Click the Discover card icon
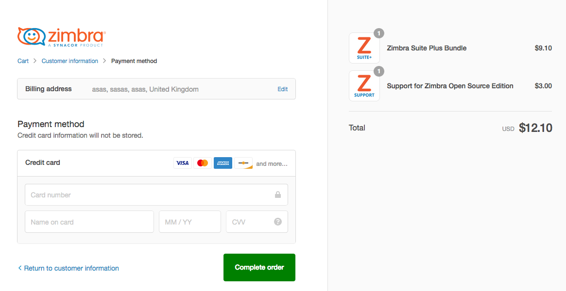Screen dimensions: 566x291 [x=243, y=163]
